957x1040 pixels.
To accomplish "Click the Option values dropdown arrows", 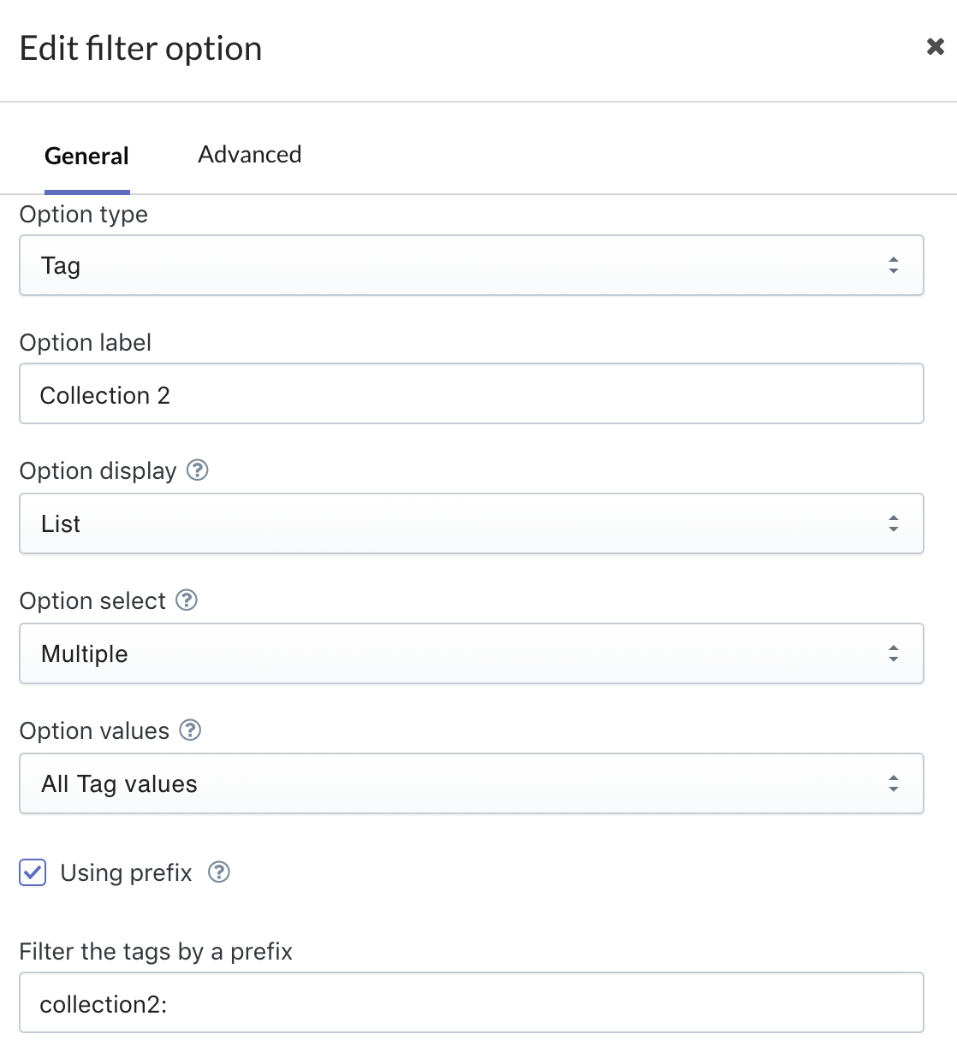I will [893, 783].
